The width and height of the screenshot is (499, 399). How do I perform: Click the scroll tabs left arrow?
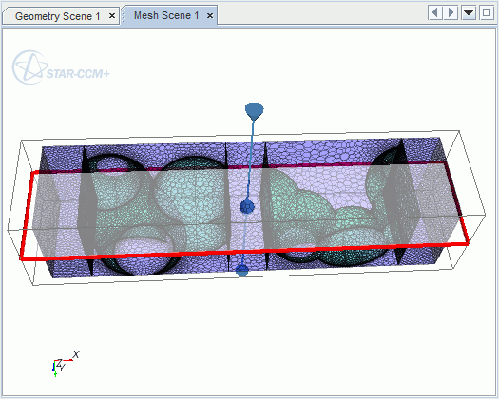(x=435, y=13)
